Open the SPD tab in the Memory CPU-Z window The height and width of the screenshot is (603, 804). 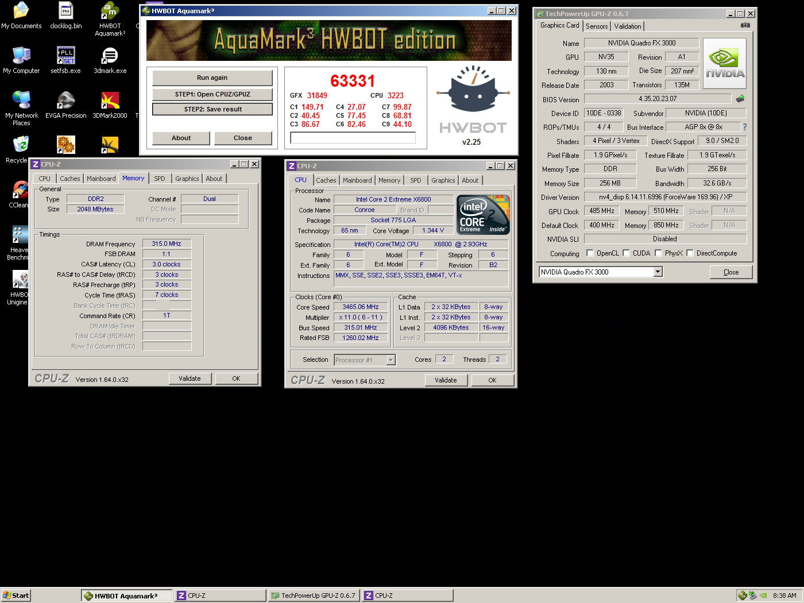tap(160, 179)
